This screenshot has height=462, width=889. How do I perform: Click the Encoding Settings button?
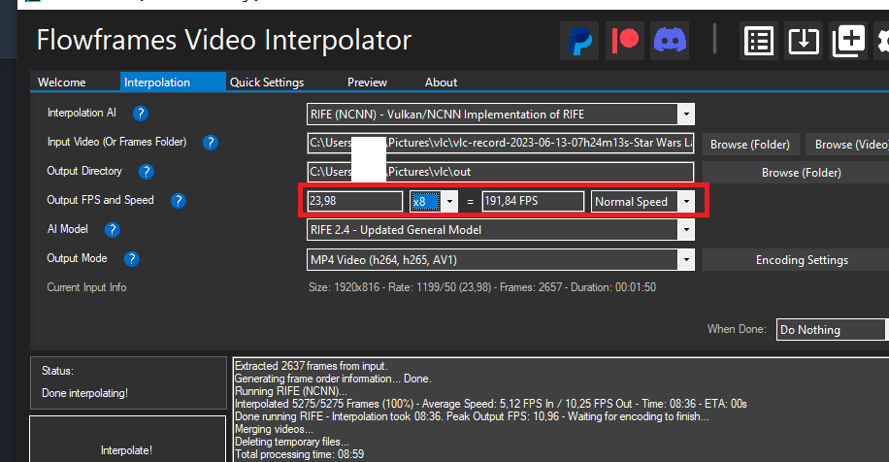pos(802,260)
